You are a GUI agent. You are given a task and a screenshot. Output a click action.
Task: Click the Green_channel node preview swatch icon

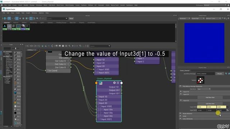point(101,83)
